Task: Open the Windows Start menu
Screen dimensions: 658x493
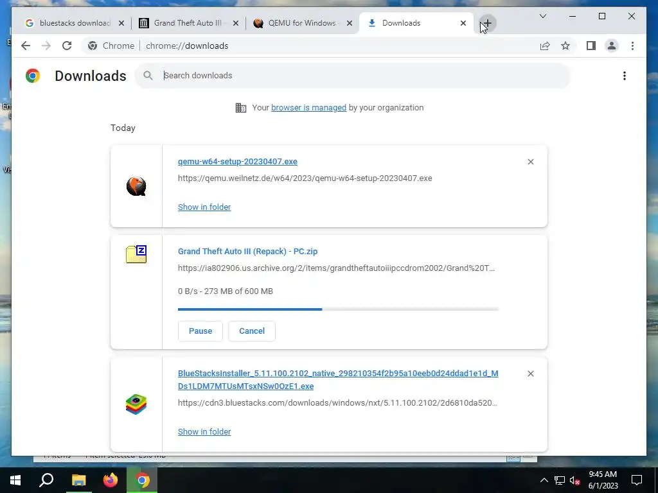Action: pyautogui.click(x=15, y=480)
